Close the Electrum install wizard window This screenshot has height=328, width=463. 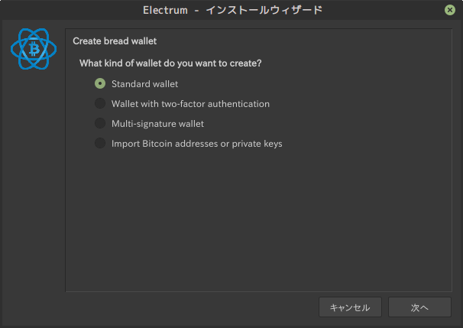coord(450,10)
